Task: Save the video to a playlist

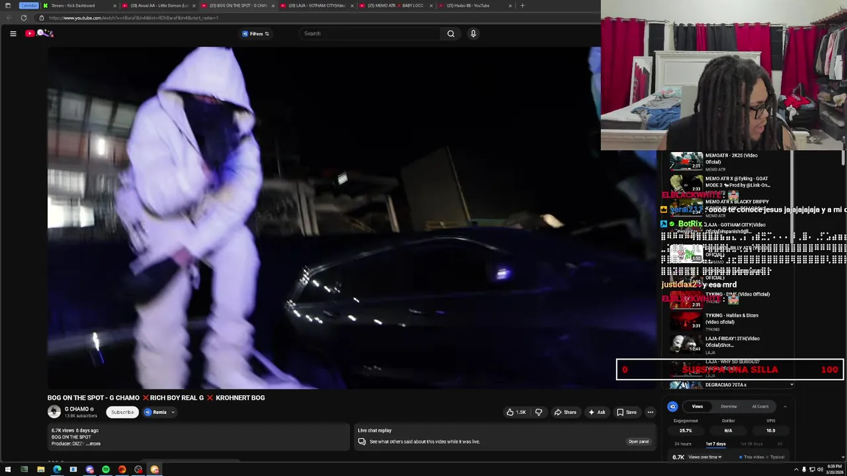Action: click(x=627, y=412)
